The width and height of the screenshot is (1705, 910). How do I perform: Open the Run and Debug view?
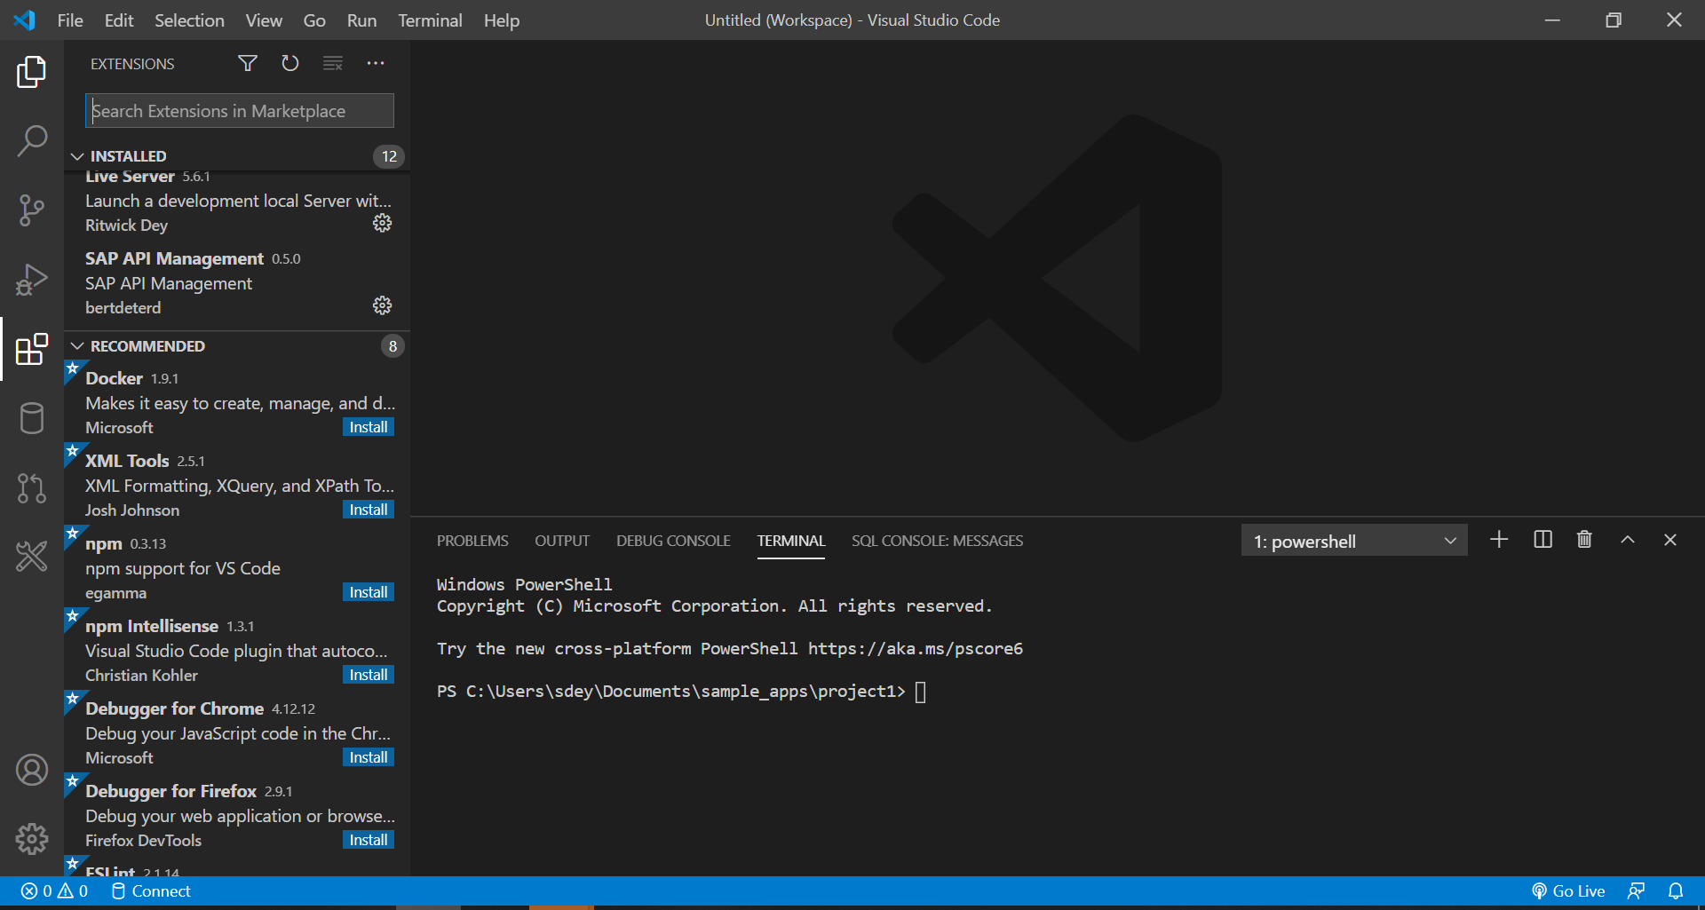point(32,280)
